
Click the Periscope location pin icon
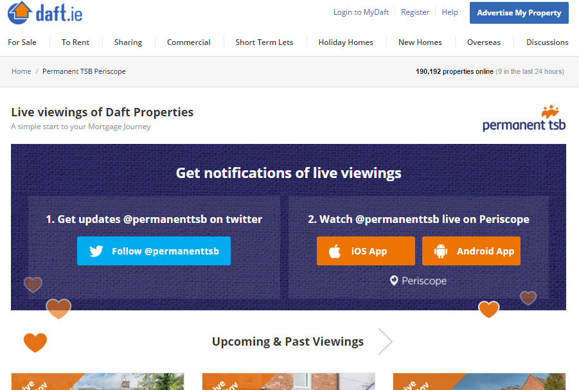tap(394, 281)
